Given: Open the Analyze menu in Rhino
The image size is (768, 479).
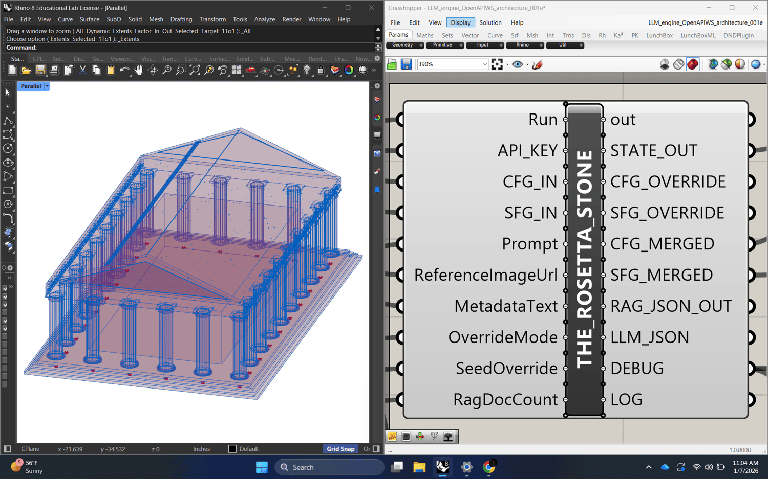Looking at the screenshot, I should 264,19.
